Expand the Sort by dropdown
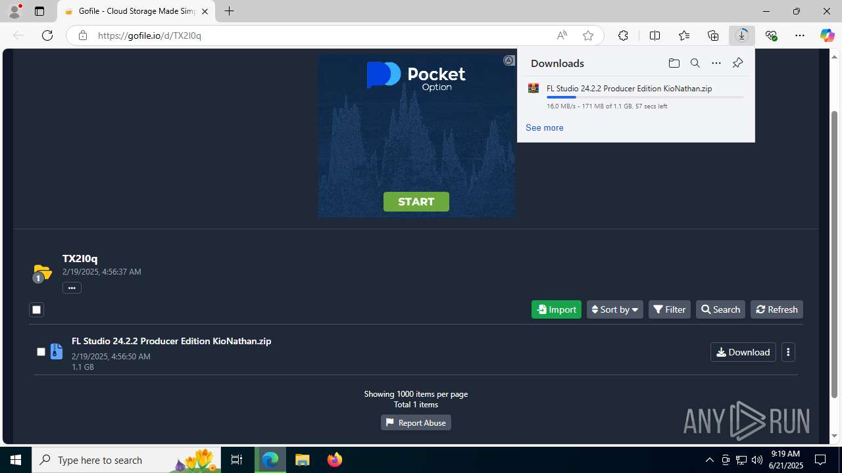The width and height of the screenshot is (842, 473). (615, 309)
